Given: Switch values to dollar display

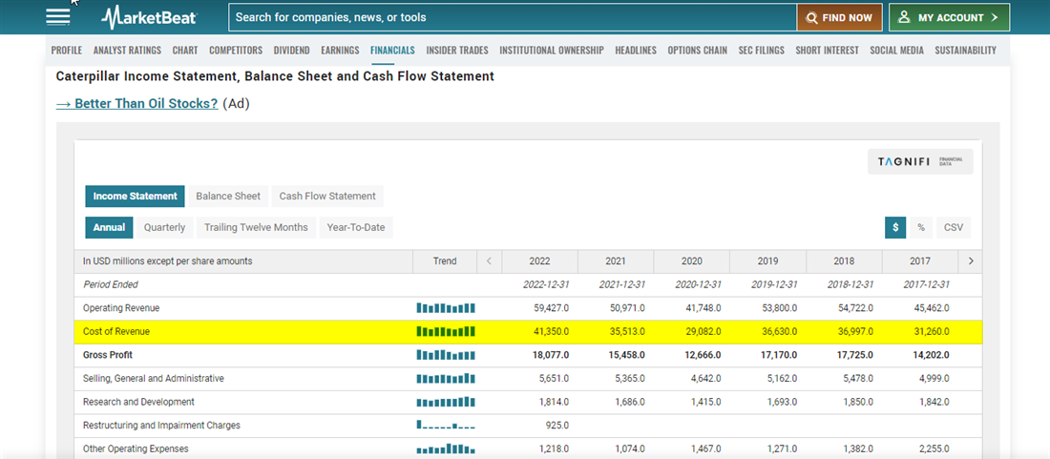Looking at the screenshot, I should [x=895, y=227].
